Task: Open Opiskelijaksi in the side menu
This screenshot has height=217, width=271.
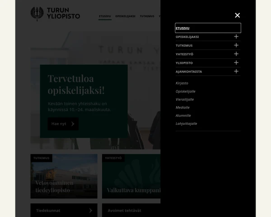Action: [187, 37]
